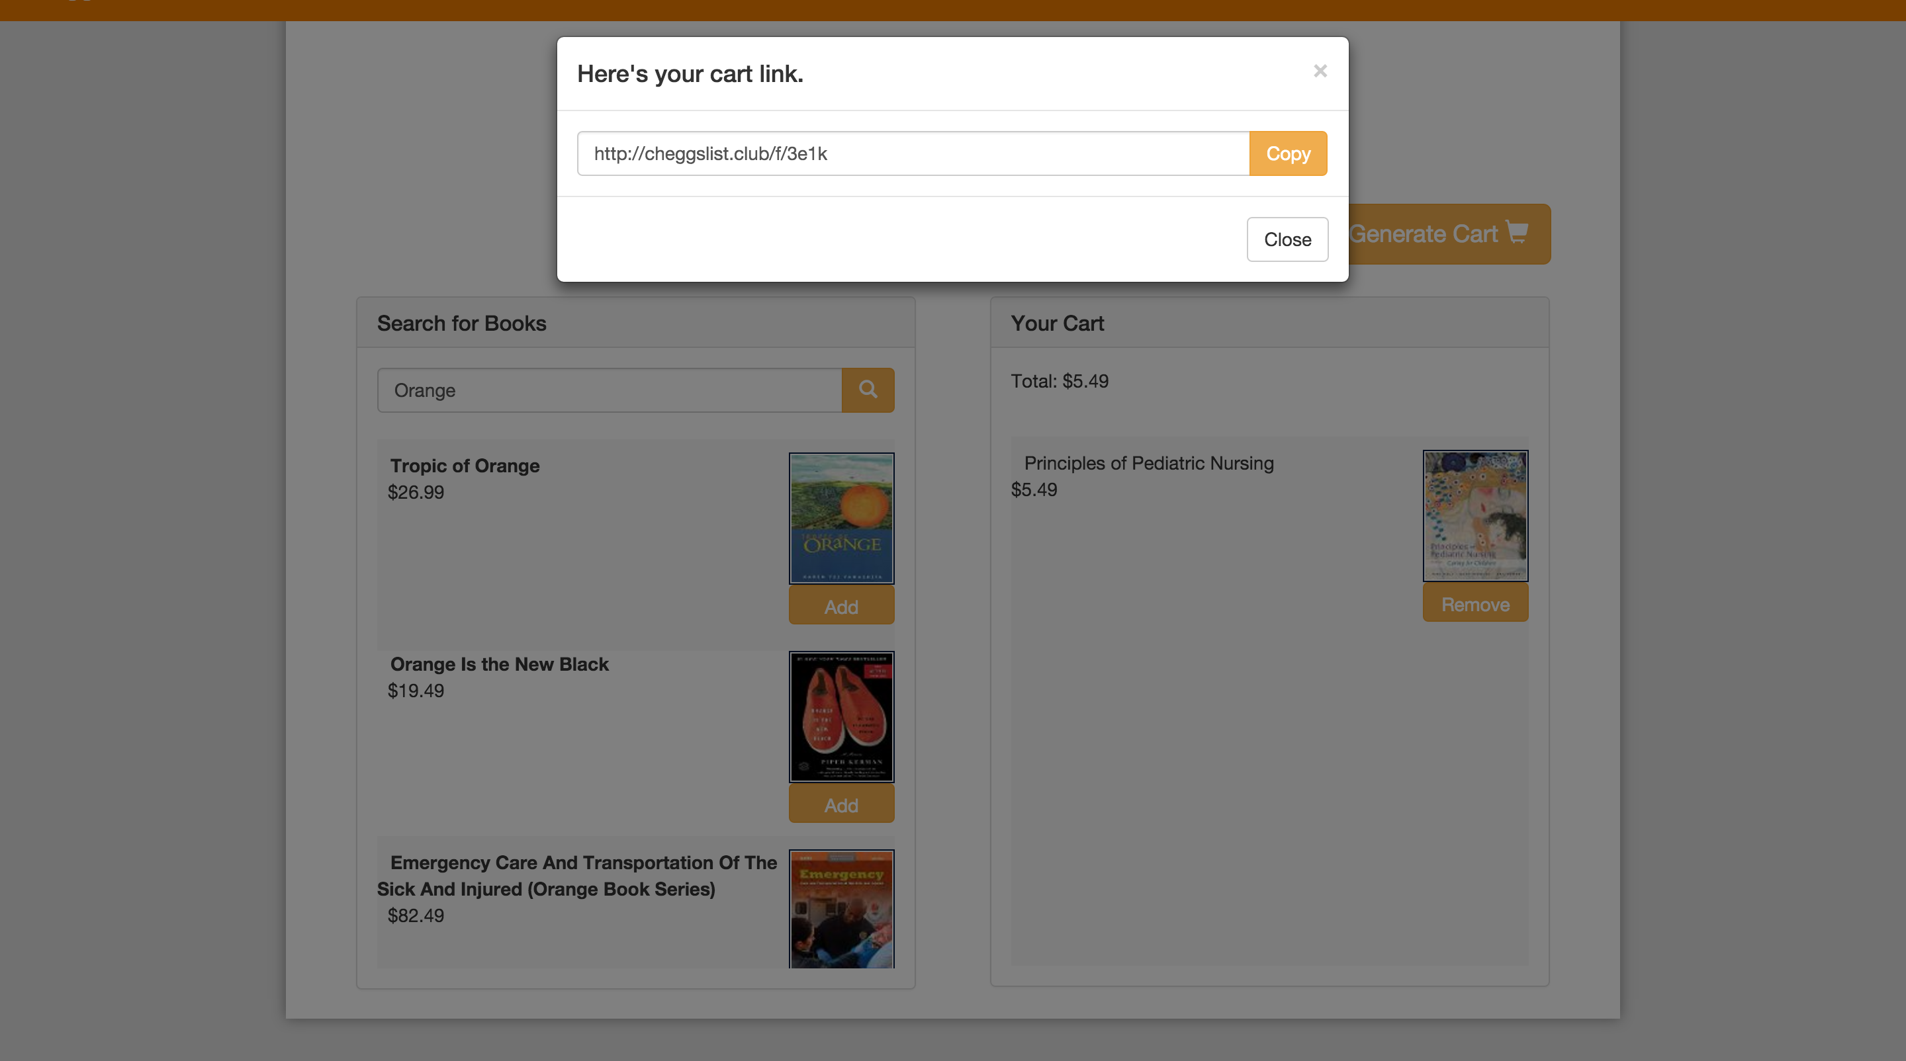Open the Tropic of Orange cover thumbnail
The image size is (1906, 1061).
[840, 517]
